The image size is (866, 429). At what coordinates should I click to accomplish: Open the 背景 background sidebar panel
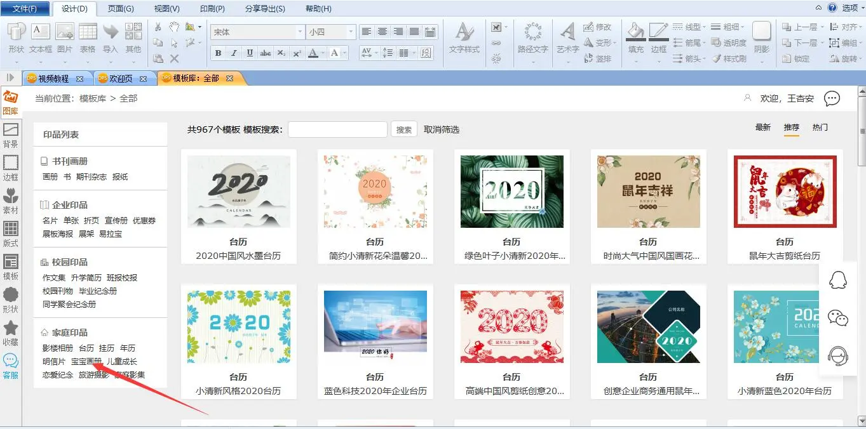click(11, 135)
